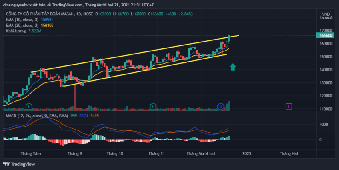Click the Tháng Mười hai time axis label
This screenshot has width=339, height=170.
(201, 153)
